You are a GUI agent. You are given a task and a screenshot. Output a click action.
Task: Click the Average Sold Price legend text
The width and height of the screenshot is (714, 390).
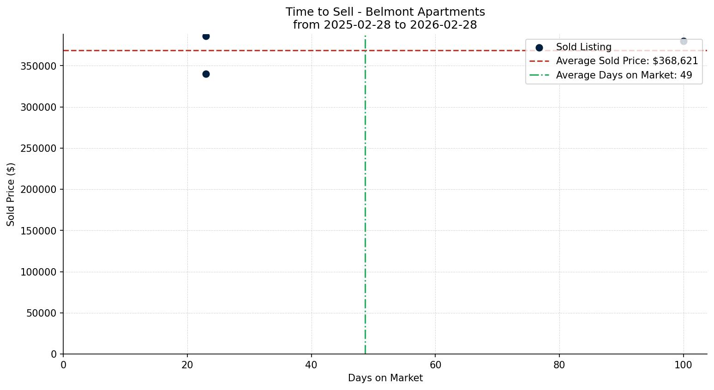point(627,61)
